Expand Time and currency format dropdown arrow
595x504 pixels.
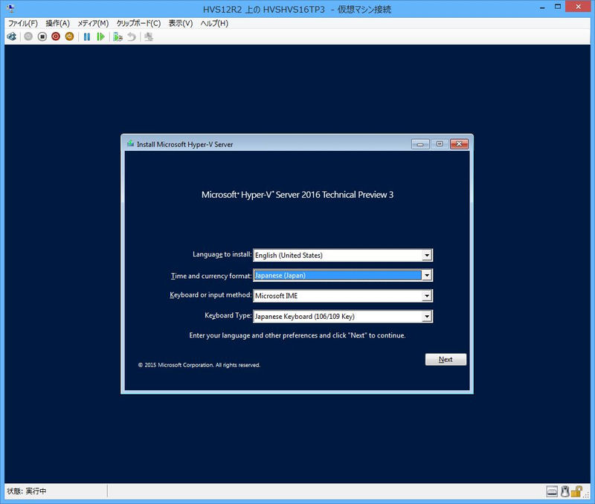coord(427,275)
